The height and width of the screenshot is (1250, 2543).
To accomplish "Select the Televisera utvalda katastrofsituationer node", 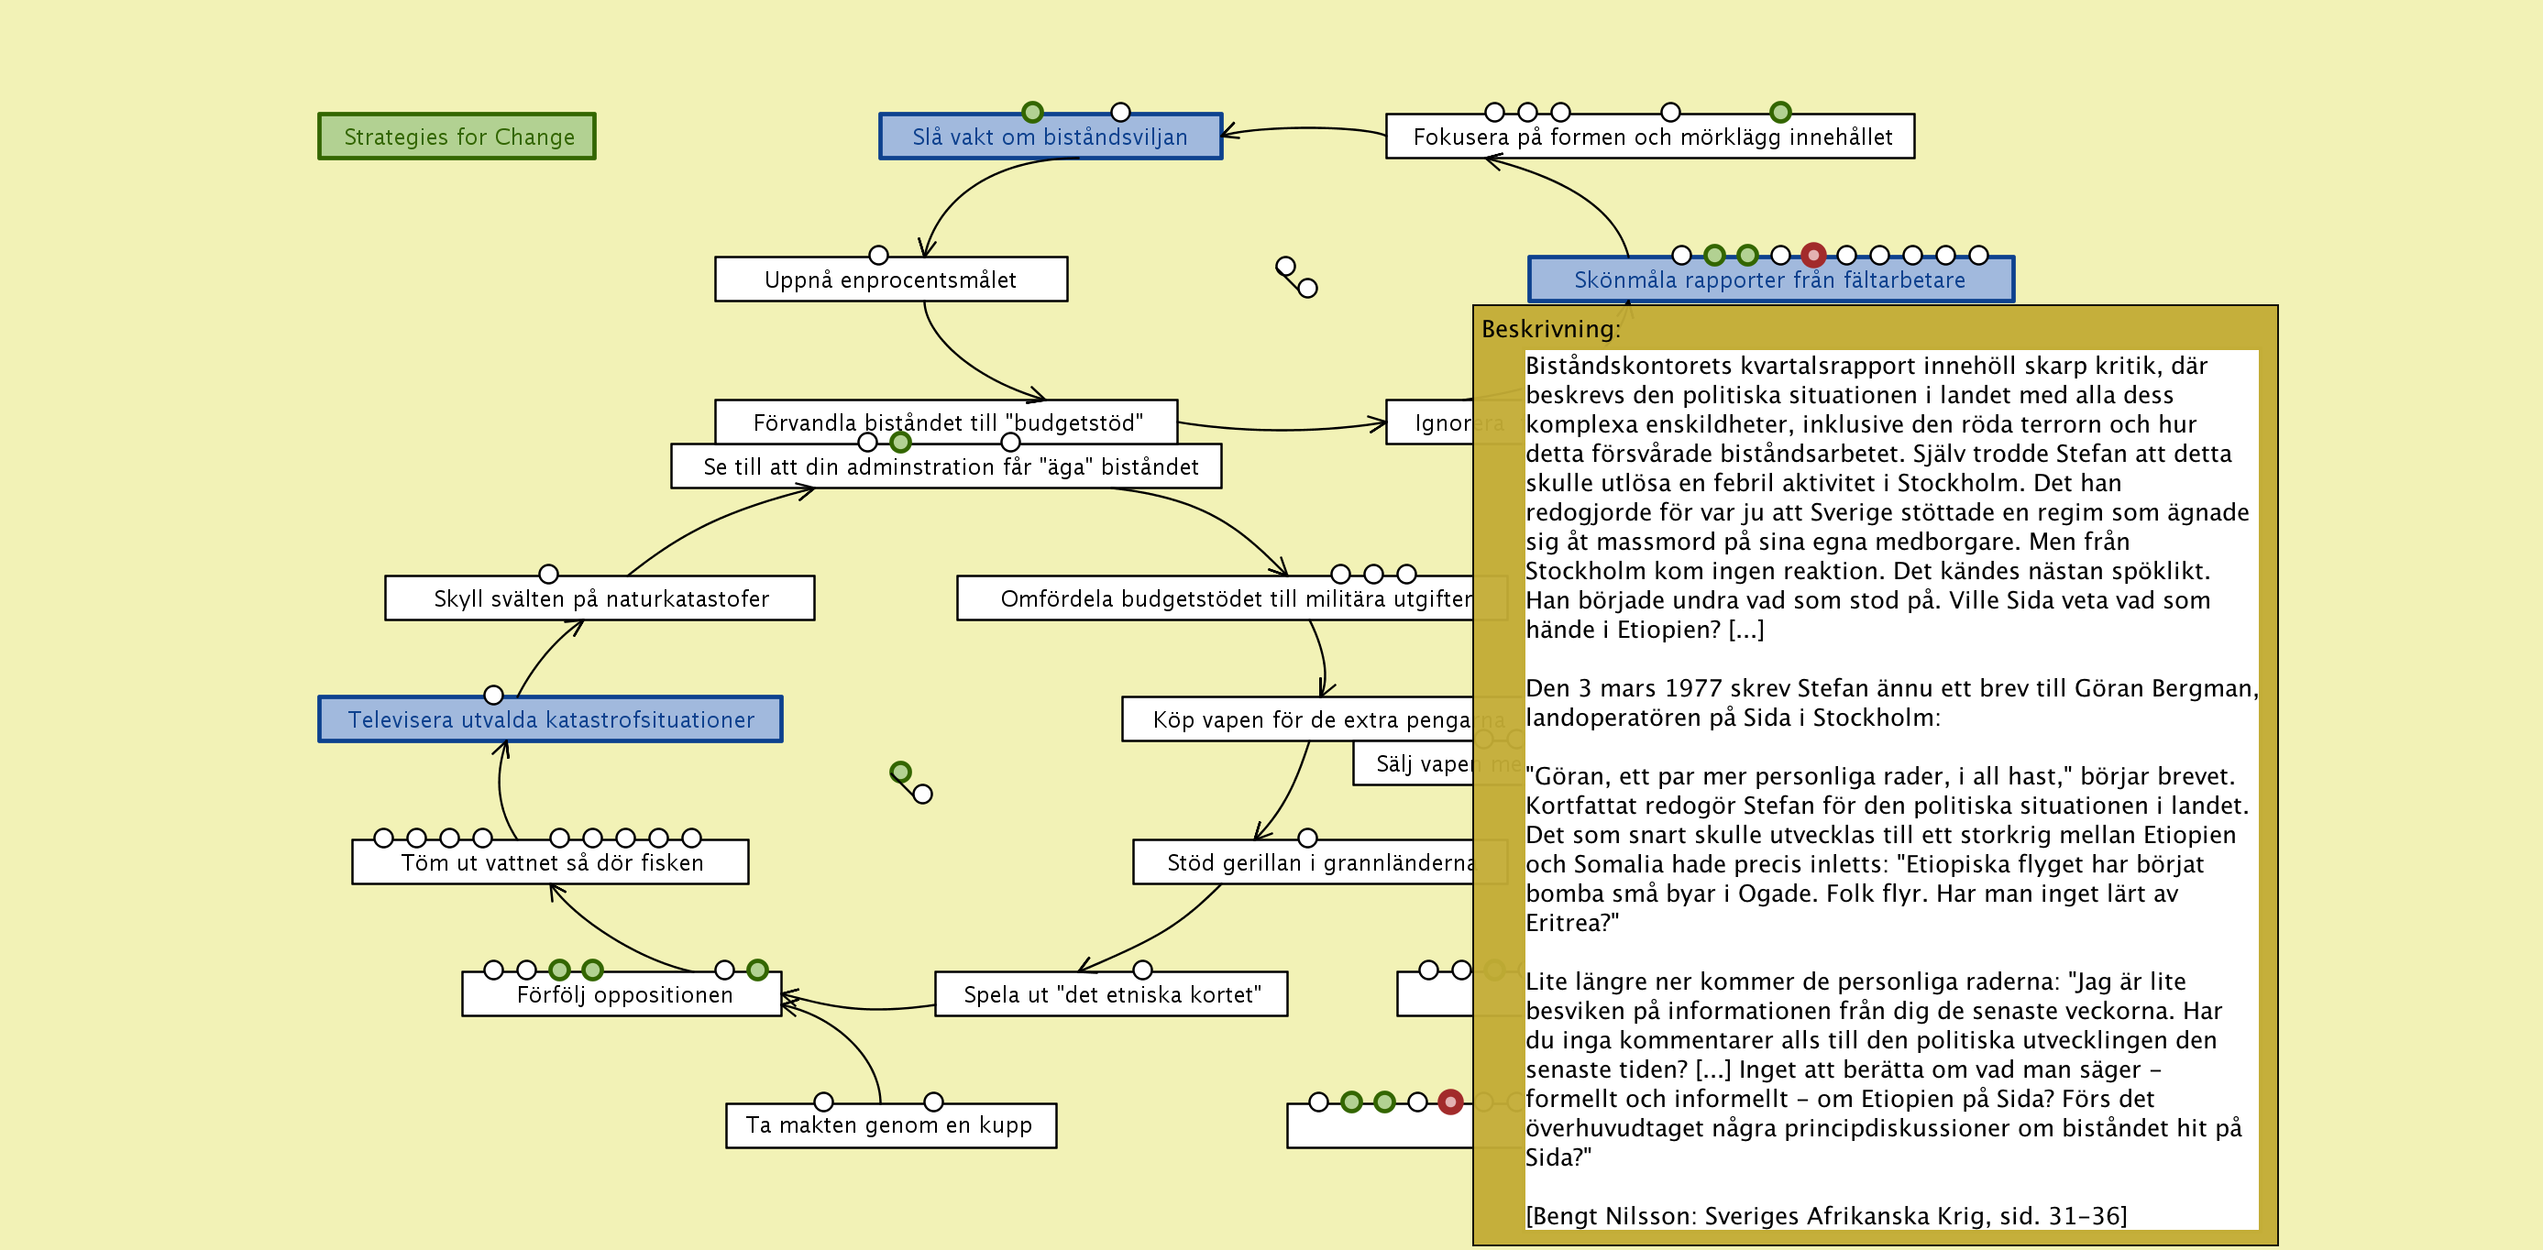I will 550,719.
